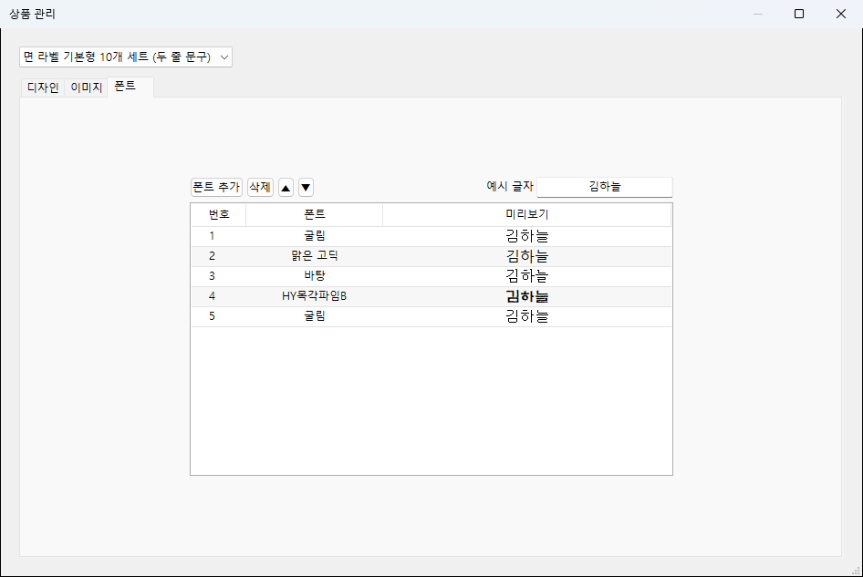863x577 pixels.
Task: Maximize the 상품 관리 window
Action: (x=799, y=14)
